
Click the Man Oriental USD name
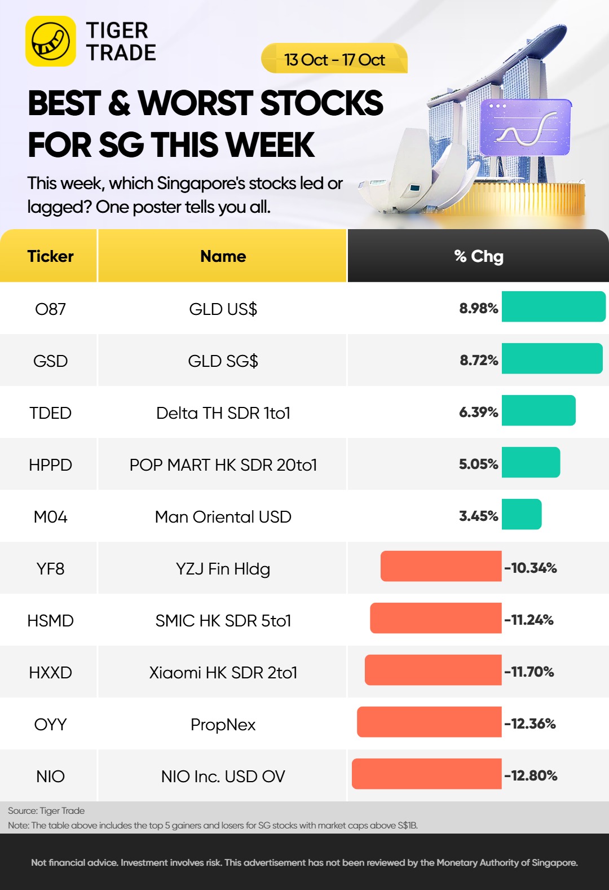click(x=223, y=516)
